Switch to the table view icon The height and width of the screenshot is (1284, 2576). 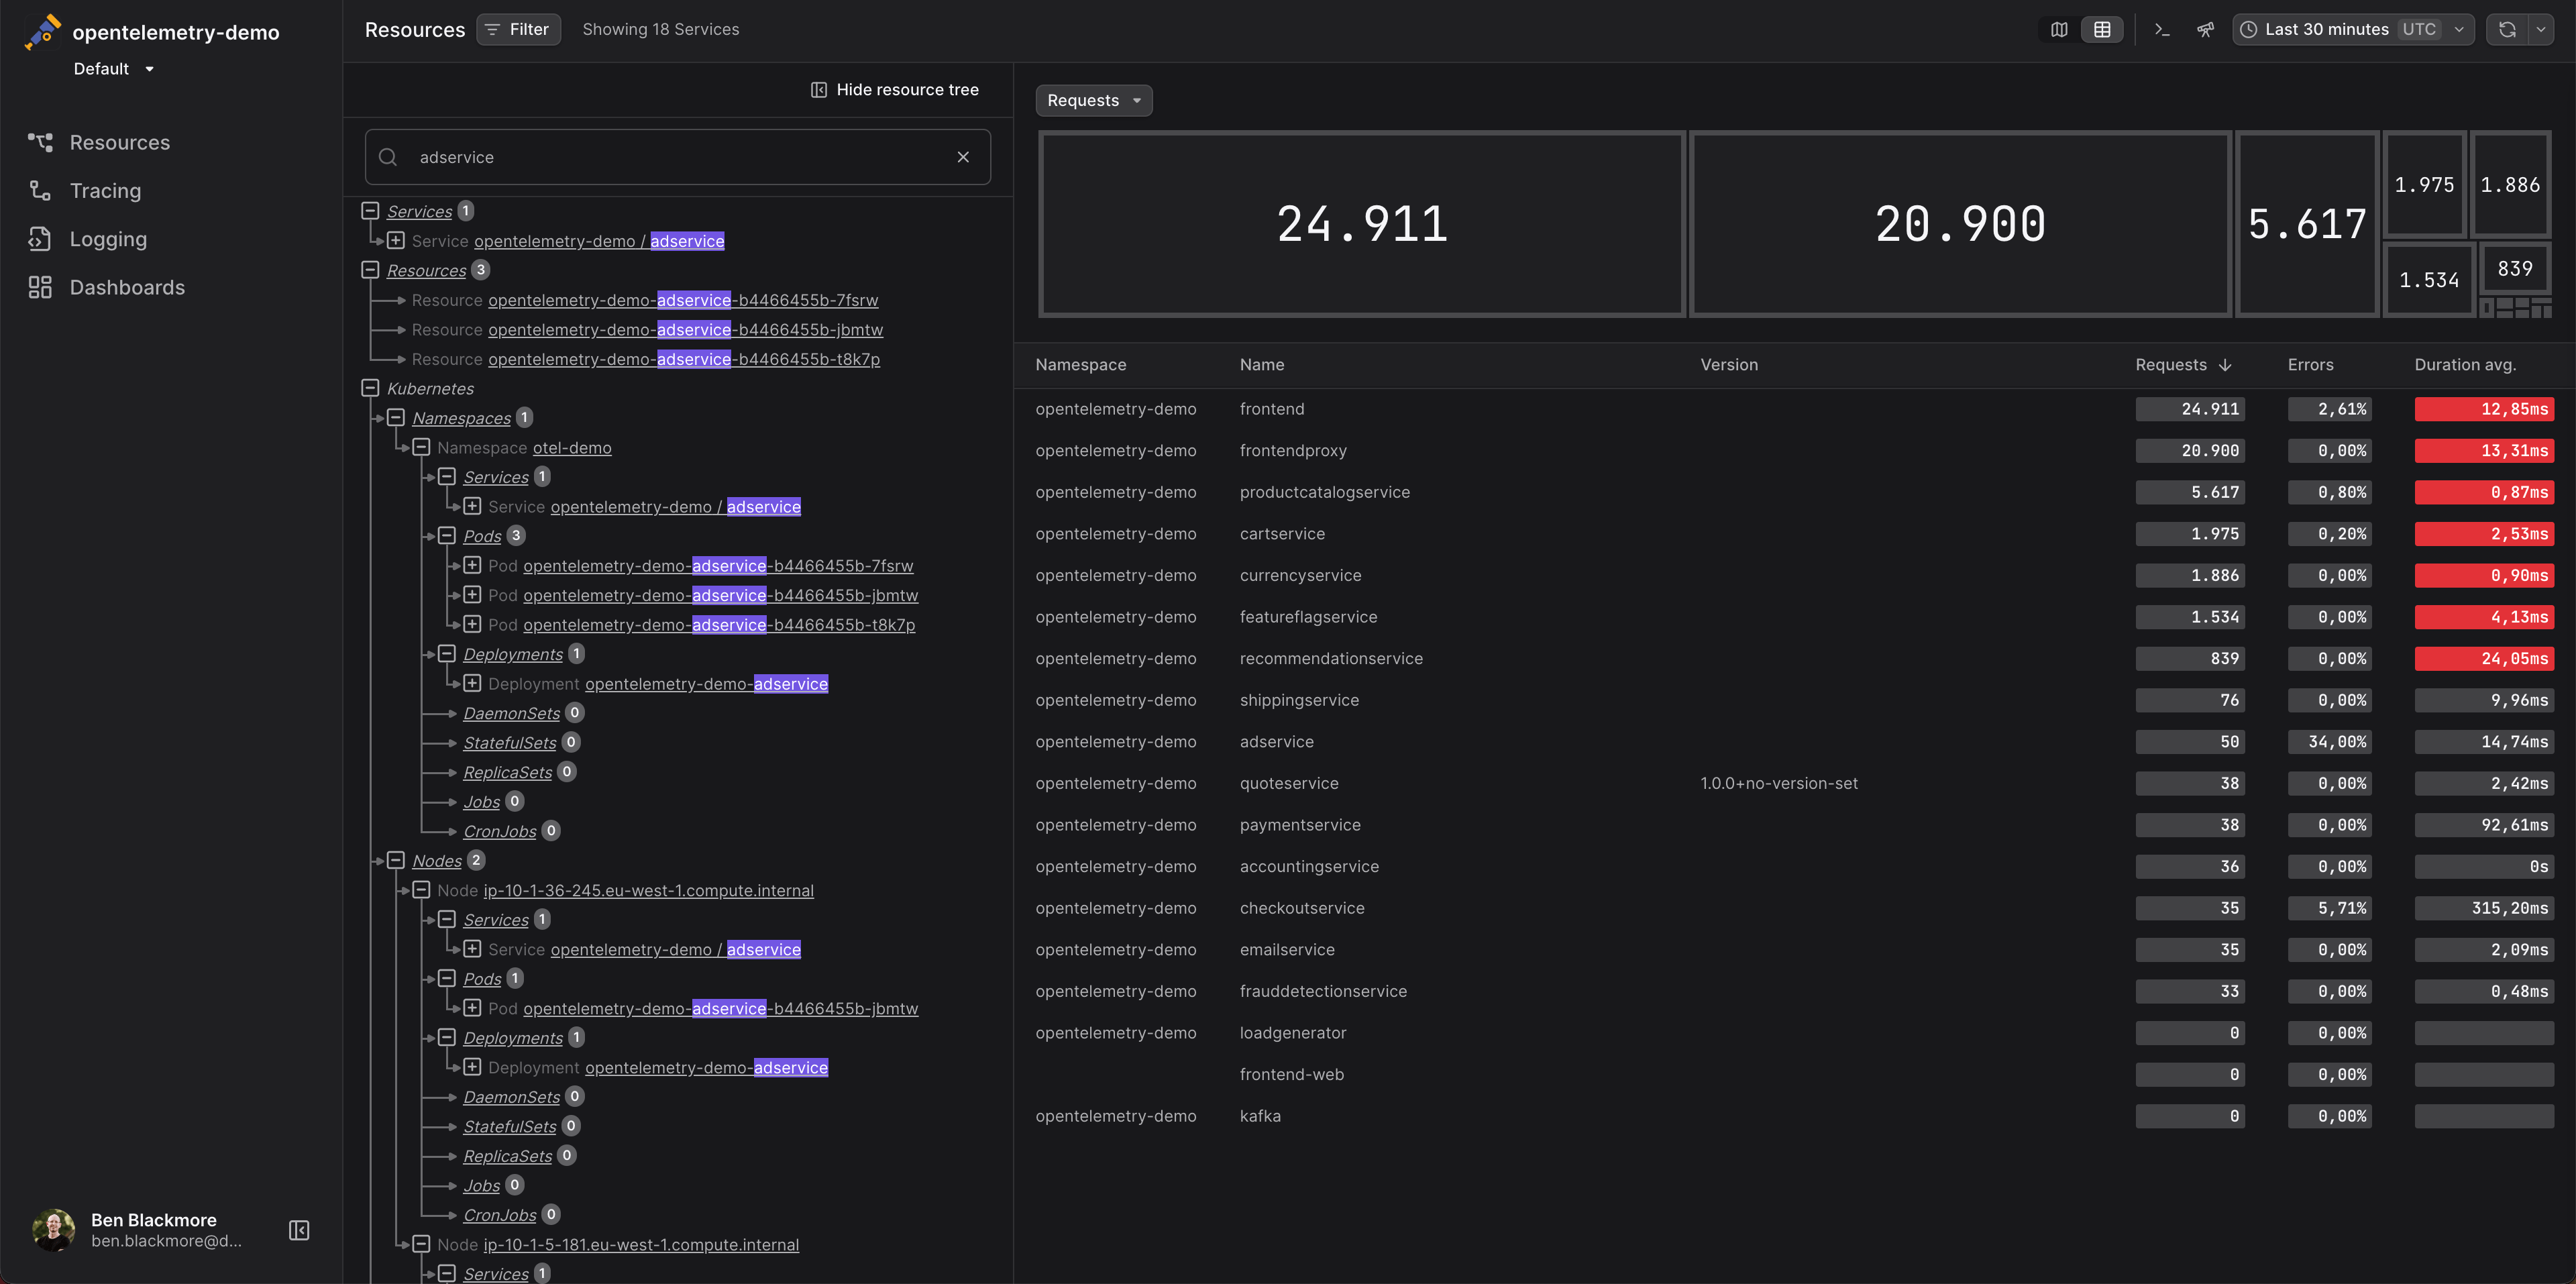click(x=2102, y=30)
